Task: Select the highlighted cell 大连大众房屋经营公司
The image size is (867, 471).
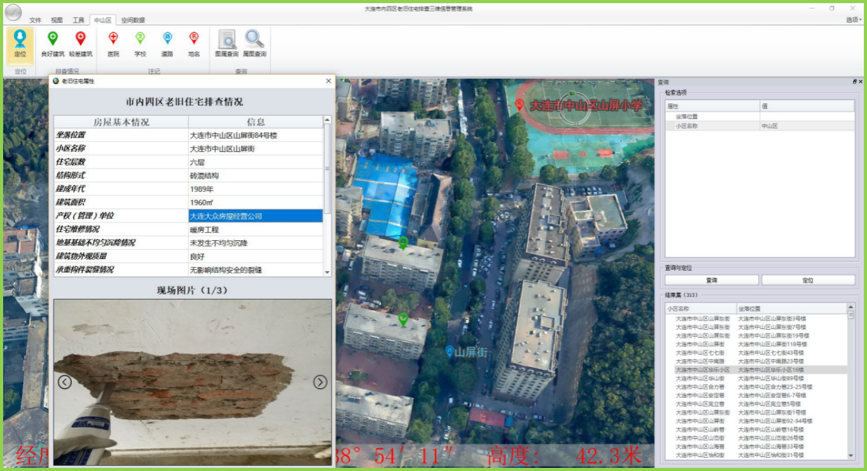Action: pos(255,216)
